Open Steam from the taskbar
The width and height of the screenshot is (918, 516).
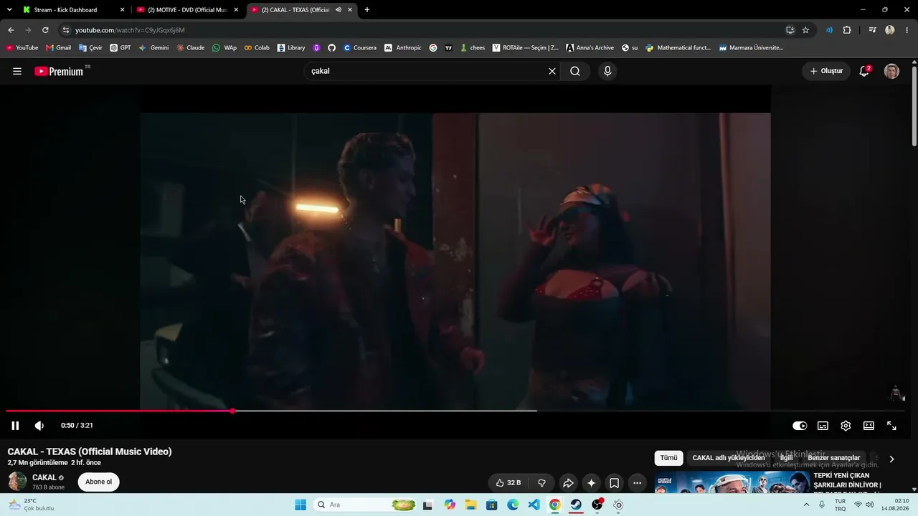(576, 505)
